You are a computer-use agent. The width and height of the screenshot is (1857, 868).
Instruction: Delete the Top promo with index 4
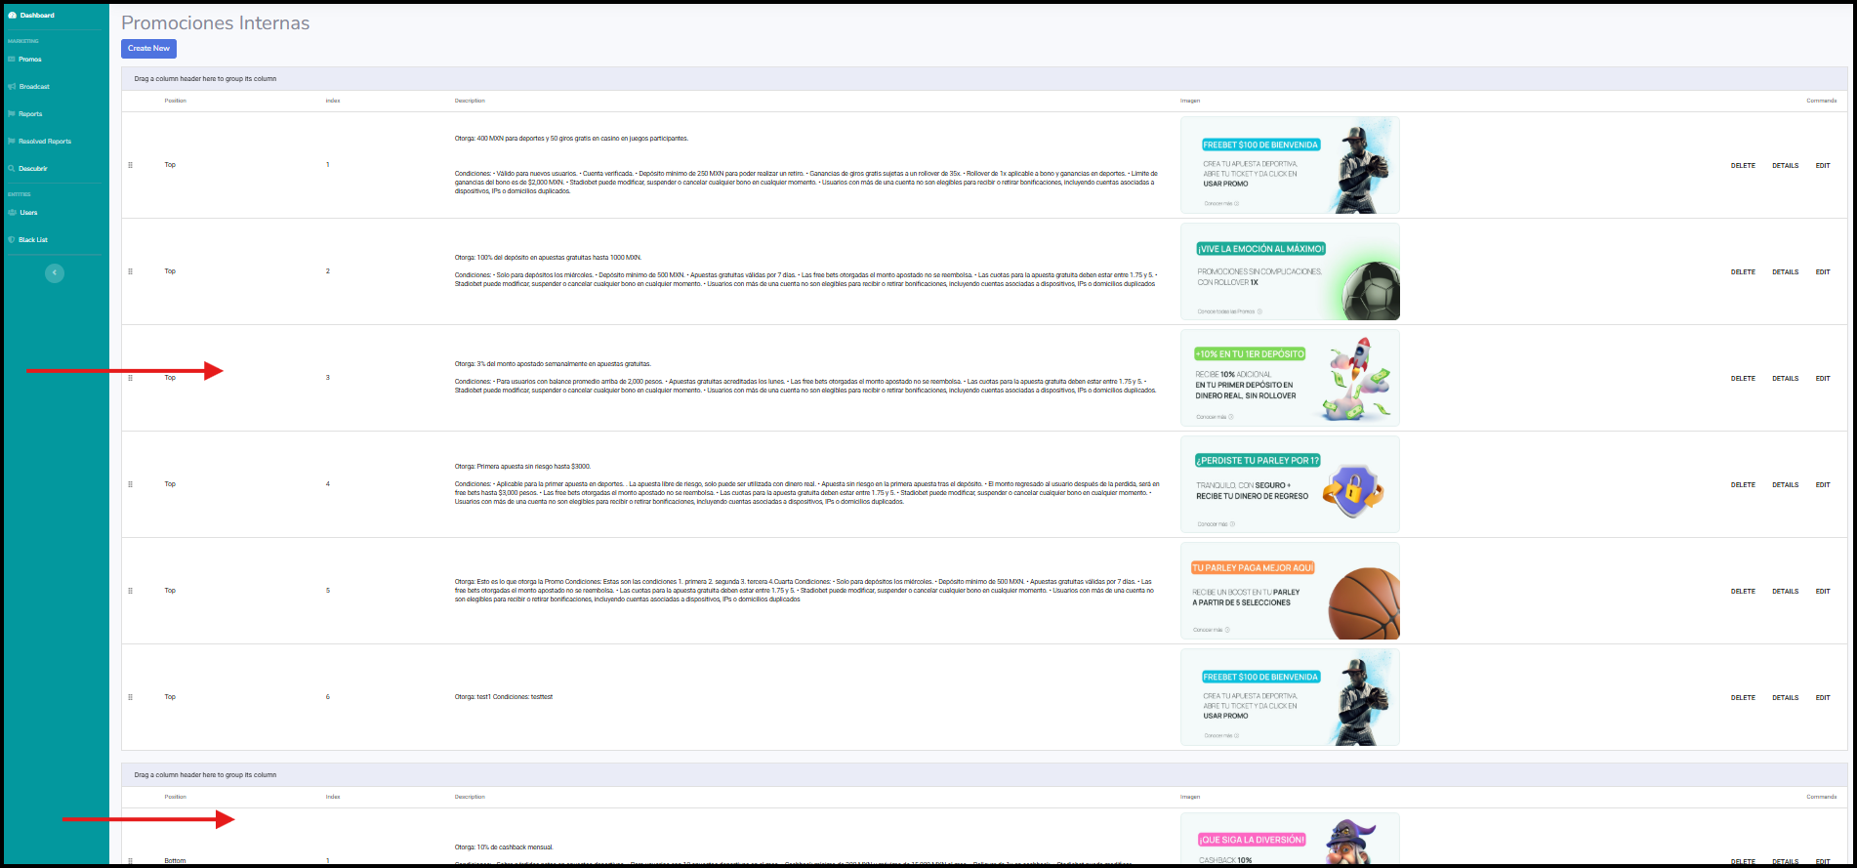(x=1743, y=485)
